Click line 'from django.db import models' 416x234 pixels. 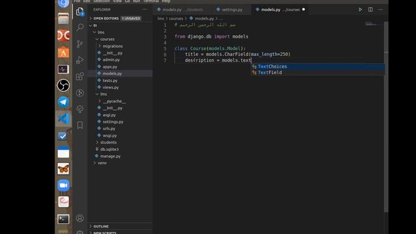[211, 36]
